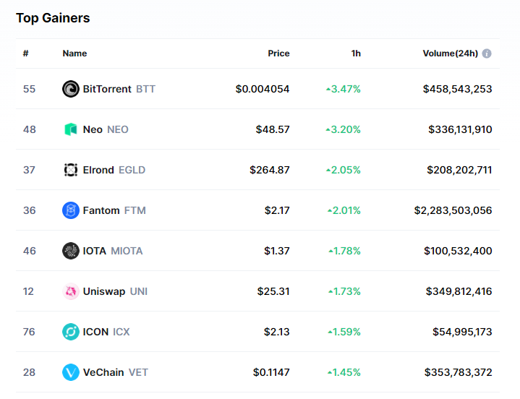This screenshot has height=399, width=520.
Task: Sort table by Price column header
Action: (278, 53)
